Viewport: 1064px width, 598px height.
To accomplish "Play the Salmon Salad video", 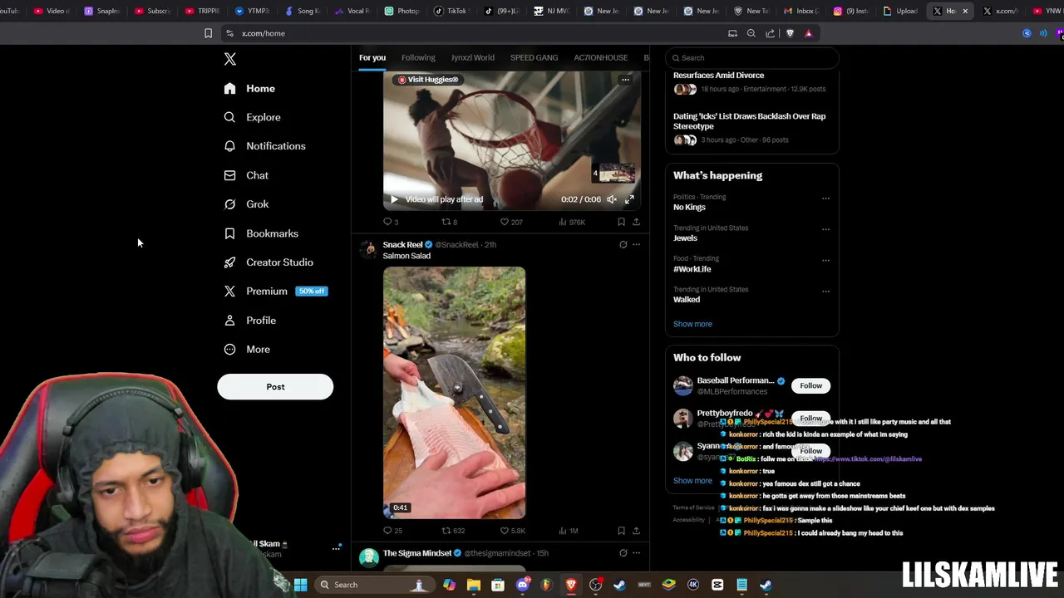I will 454,393.
